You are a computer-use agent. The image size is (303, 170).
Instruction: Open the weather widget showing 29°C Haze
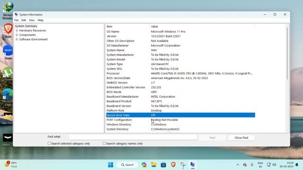coord(11,164)
